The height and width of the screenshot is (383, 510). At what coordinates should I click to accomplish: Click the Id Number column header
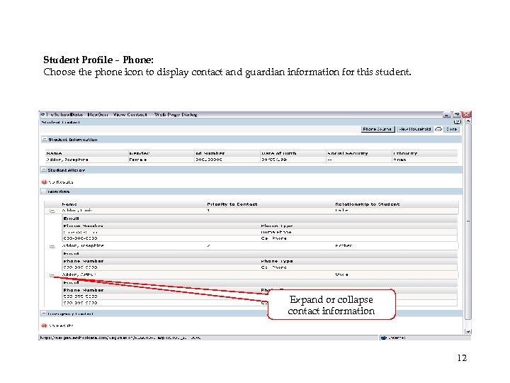coord(210,153)
